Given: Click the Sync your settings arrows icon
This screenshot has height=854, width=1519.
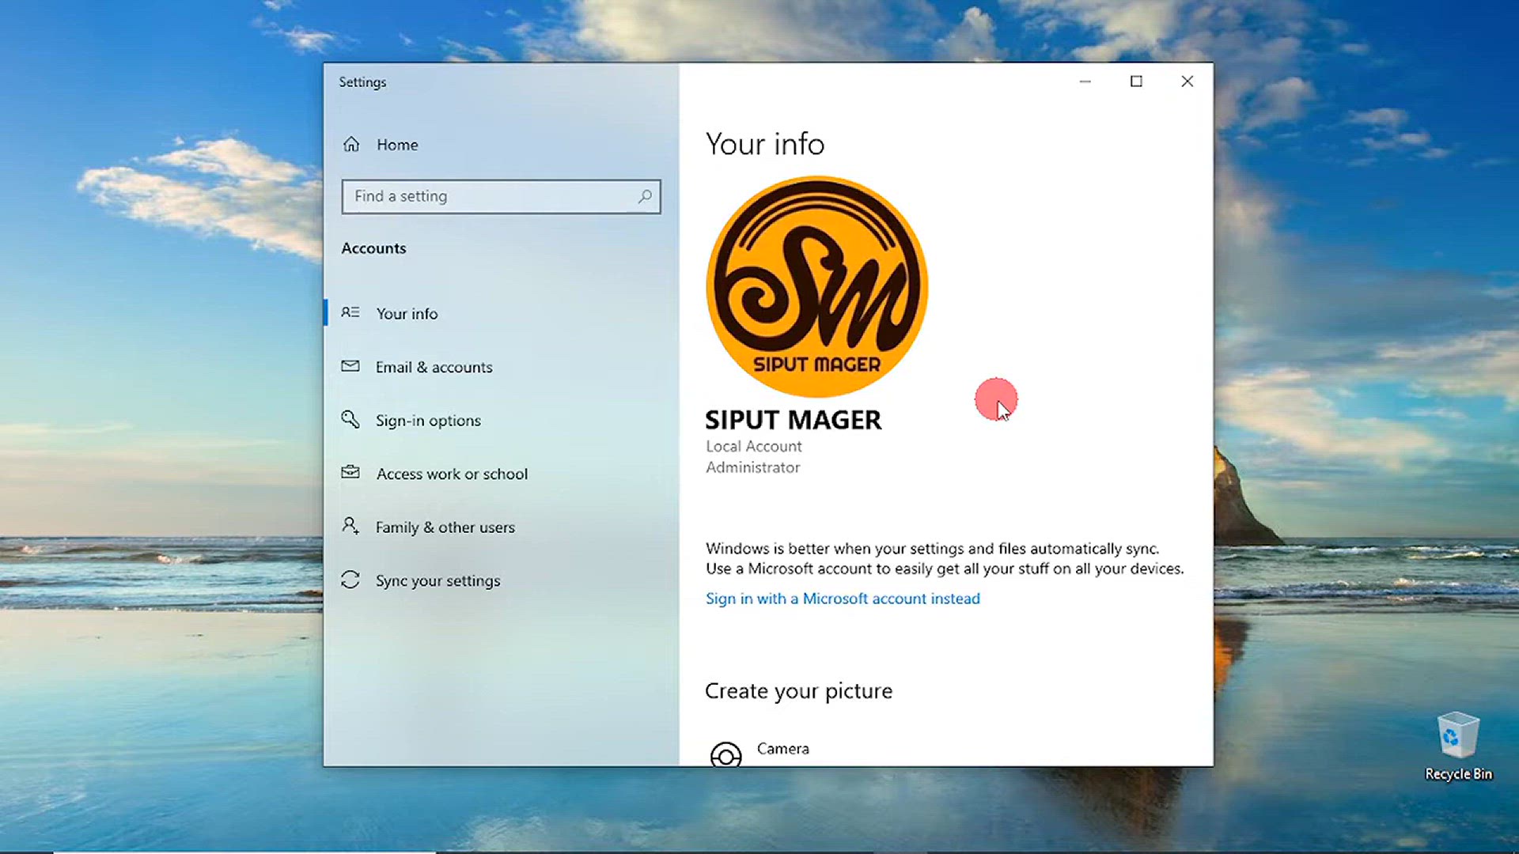Looking at the screenshot, I should coord(350,580).
